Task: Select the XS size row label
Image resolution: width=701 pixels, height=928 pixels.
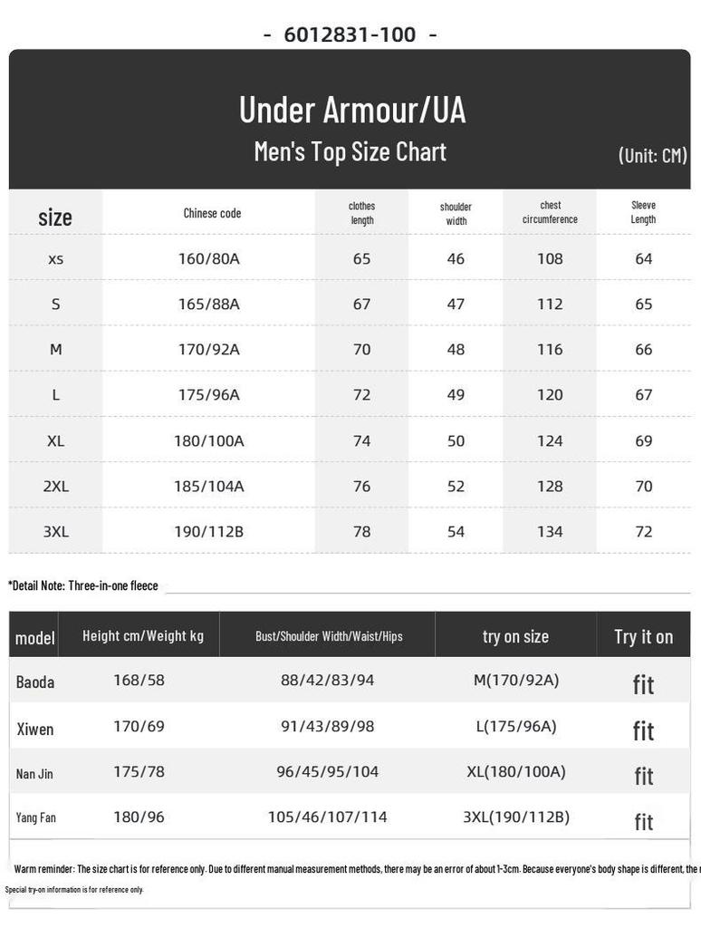Action: point(55,259)
